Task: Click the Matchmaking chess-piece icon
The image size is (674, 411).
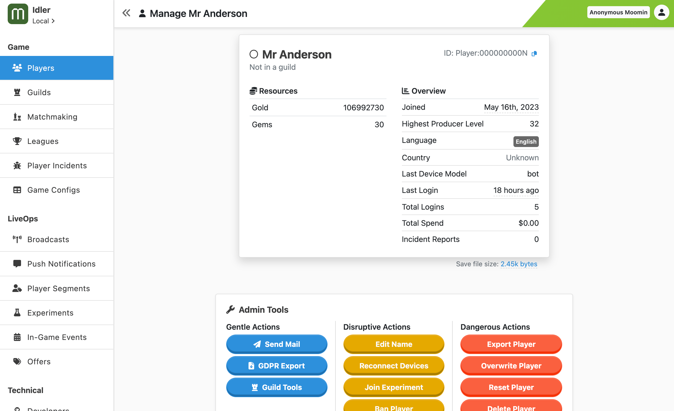Action: point(17,116)
